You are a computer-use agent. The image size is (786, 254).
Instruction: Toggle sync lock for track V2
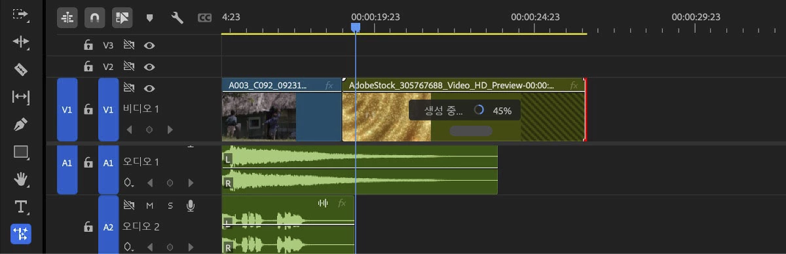pos(129,67)
